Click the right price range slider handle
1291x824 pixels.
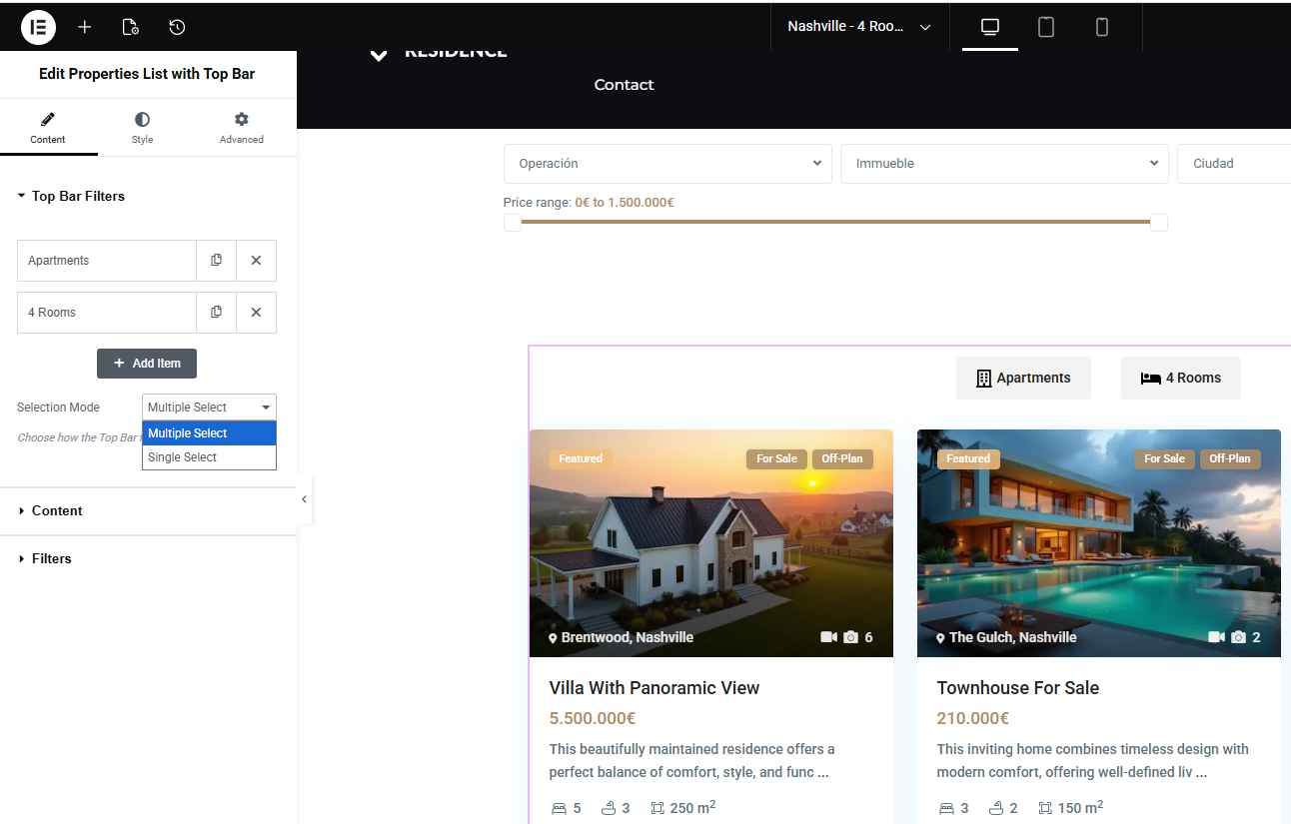[1159, 223]
